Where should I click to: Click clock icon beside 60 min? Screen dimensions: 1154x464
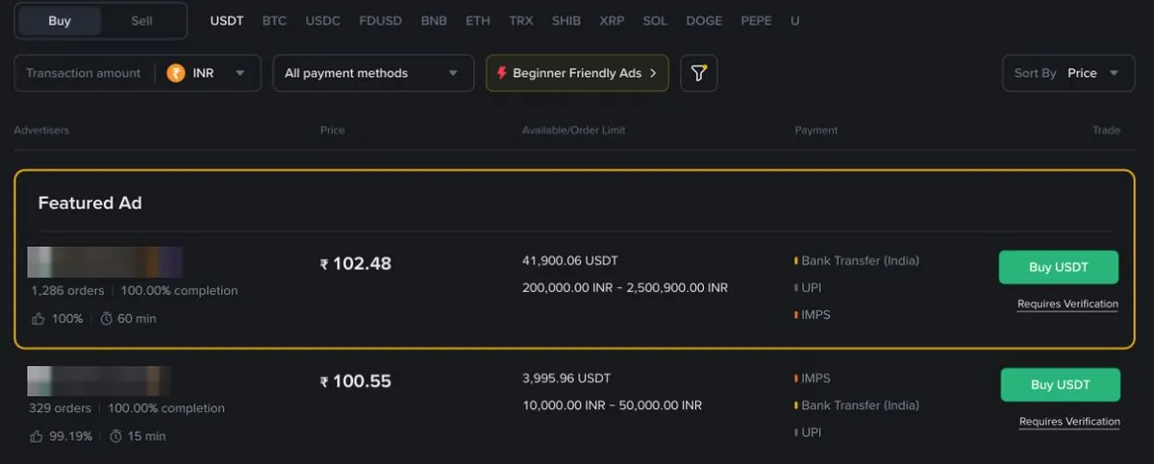tap(107, 318)
